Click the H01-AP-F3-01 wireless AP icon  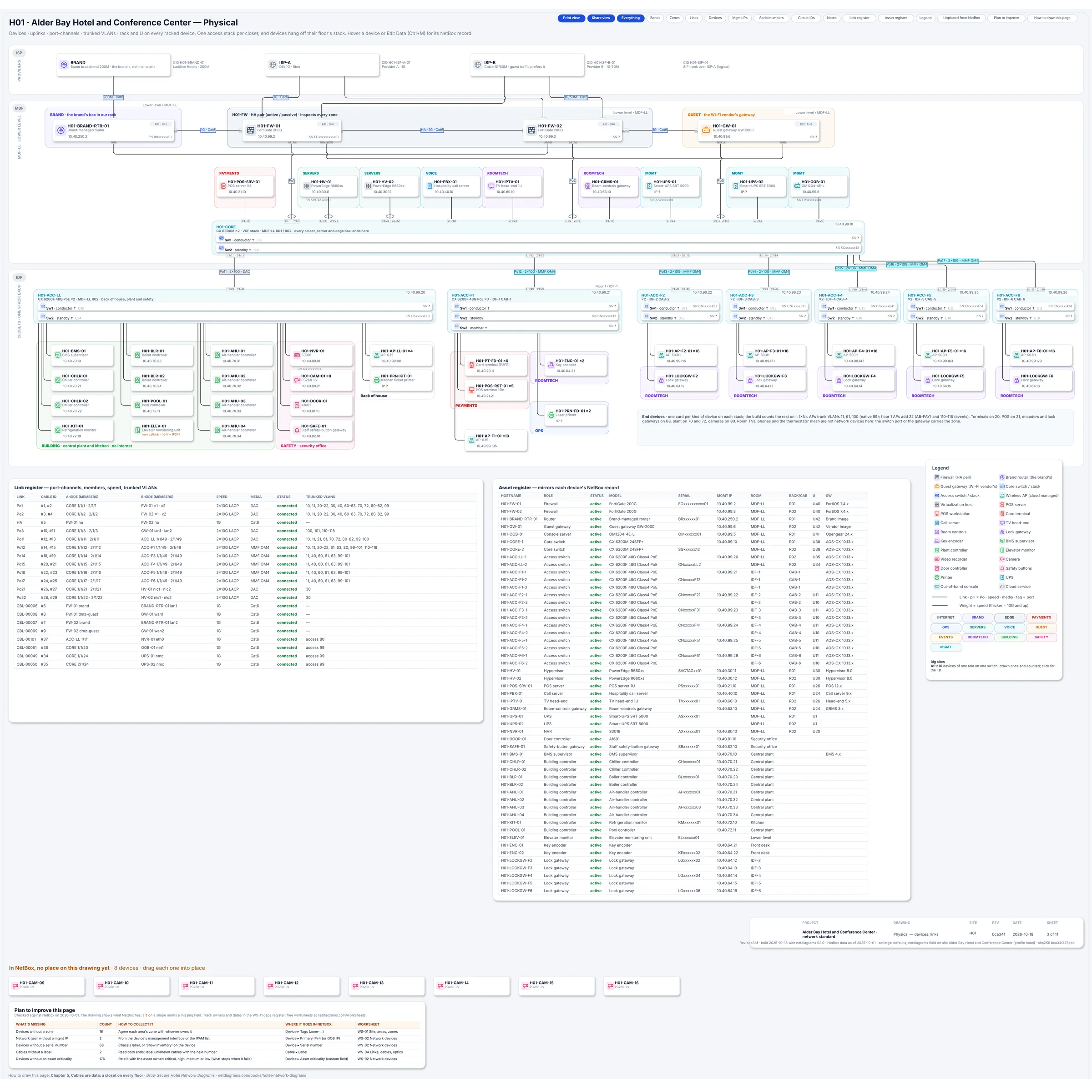(x=750, y=355)
